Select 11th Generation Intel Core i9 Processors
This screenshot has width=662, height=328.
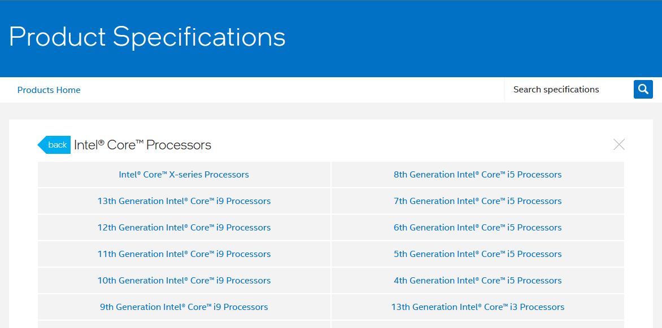pyautogui.click(x=184, y=254)
